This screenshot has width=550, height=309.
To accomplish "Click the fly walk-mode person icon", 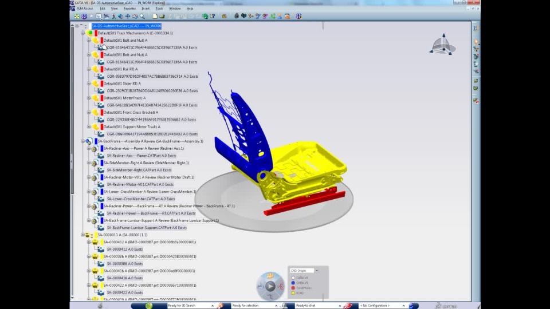I will pos(113,16).
